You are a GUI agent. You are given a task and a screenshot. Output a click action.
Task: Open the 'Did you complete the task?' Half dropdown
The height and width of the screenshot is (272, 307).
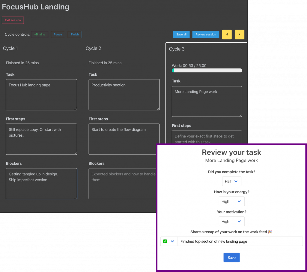click(x=231, y=181)
